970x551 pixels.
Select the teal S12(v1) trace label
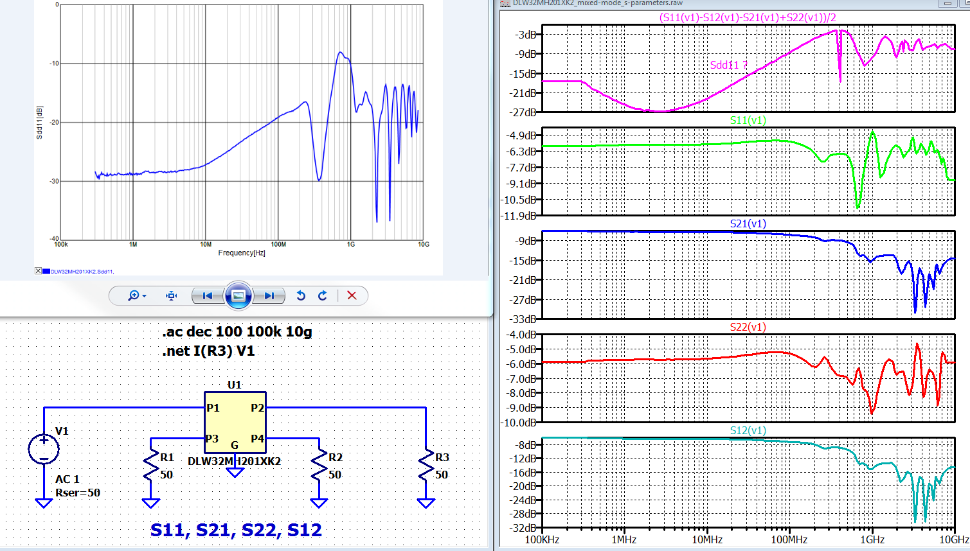(748, 430)
